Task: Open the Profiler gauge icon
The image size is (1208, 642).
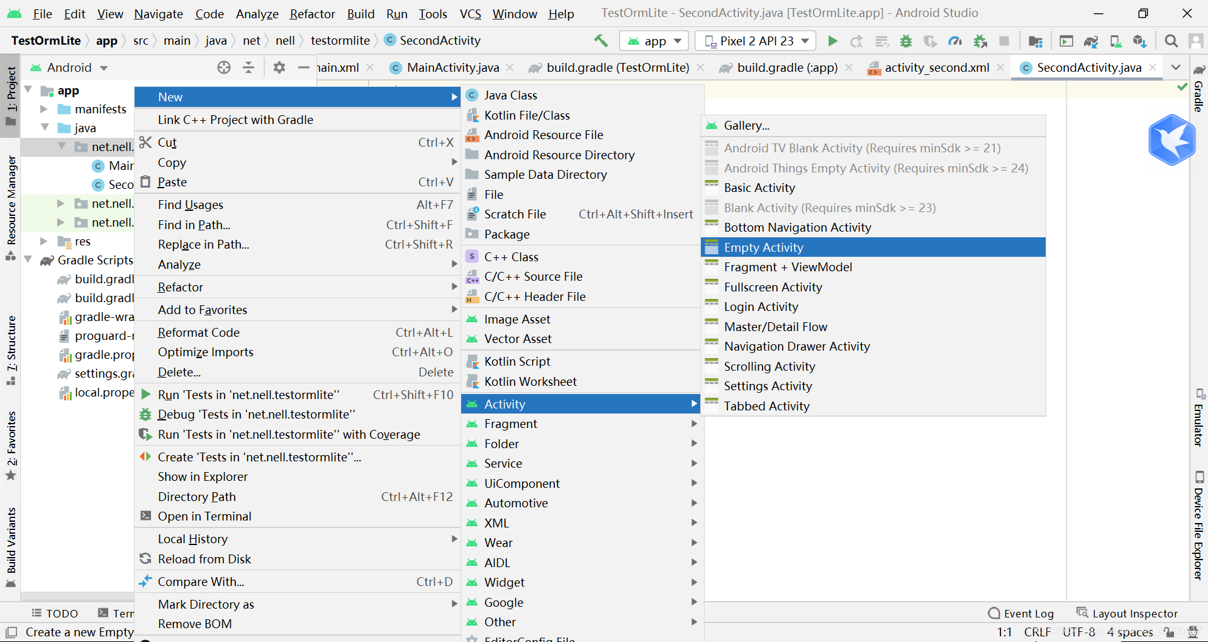Action: (x=955, y=41)
